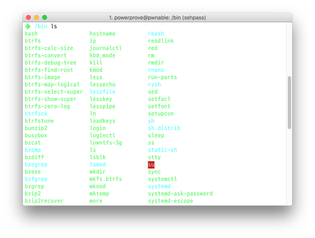315x238 pixels.
Task: Click the mkfs.btrfs entry
Action: coord(106,179)
